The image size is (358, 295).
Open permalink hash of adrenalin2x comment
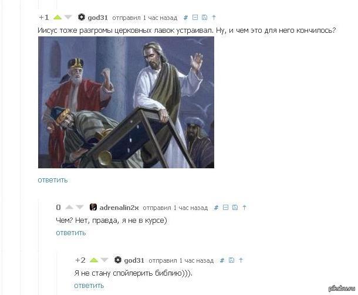[216, 208]
